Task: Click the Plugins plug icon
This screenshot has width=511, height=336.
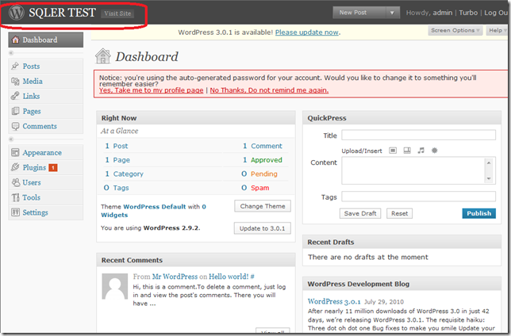Action: [15, 167]
